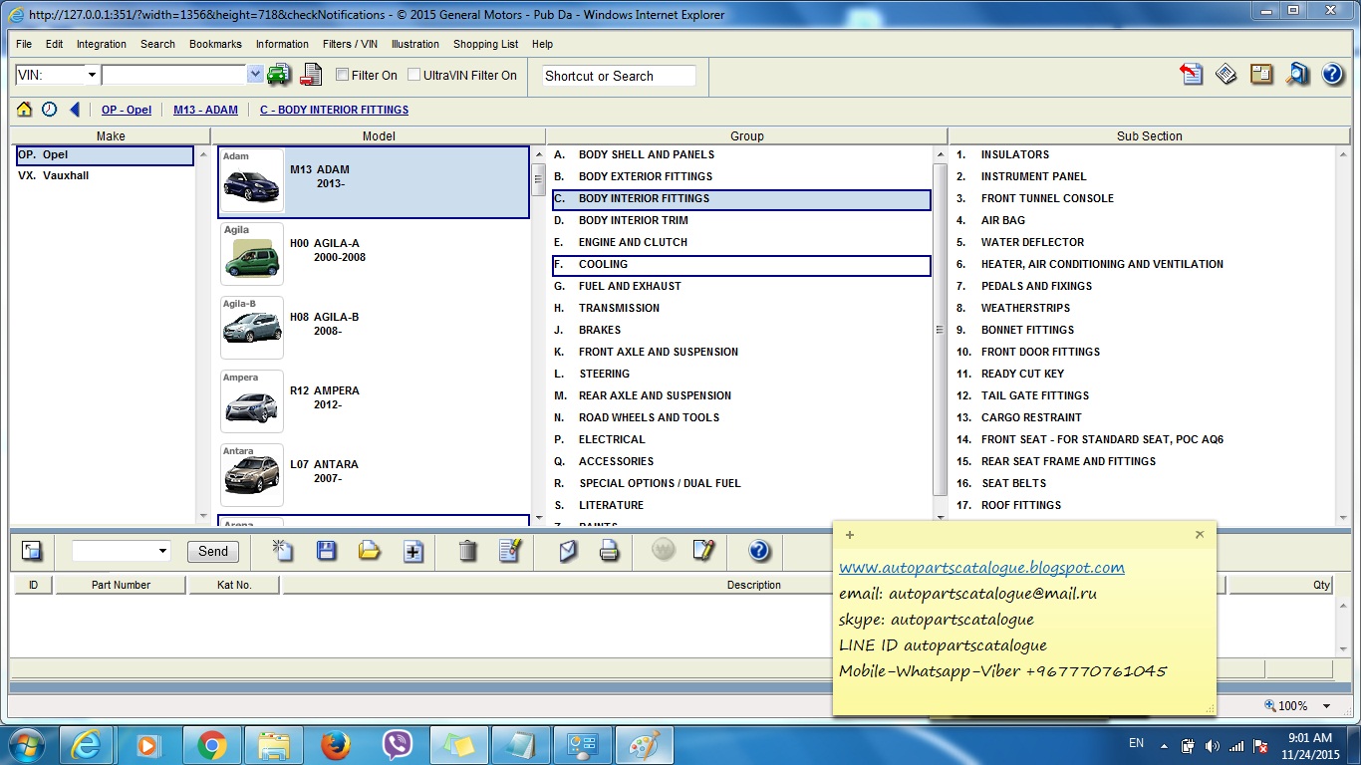Open the home screen icon
Screen dimensions: 1361x765
click(22, 110)
